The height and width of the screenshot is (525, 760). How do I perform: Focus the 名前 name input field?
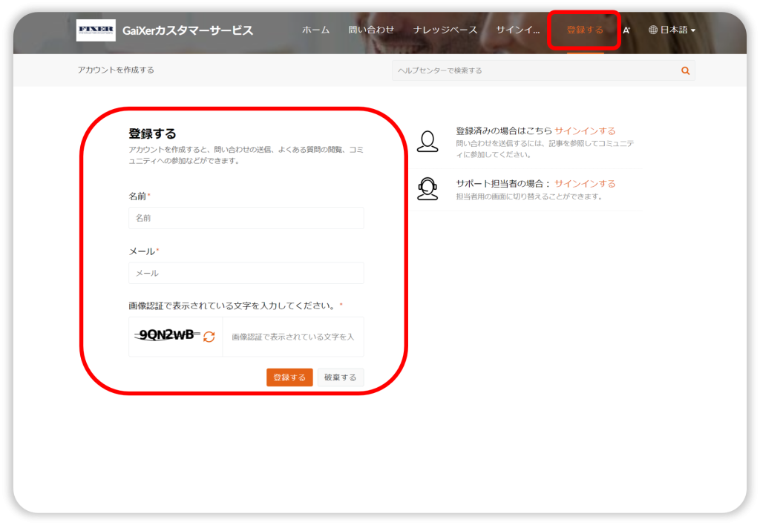point(246,218)
